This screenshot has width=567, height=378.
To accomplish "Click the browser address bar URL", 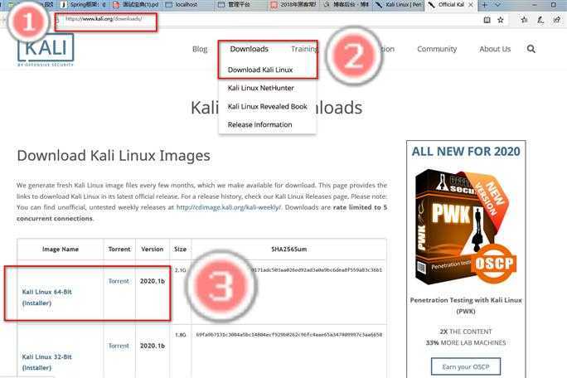I will tap(104, 19).
